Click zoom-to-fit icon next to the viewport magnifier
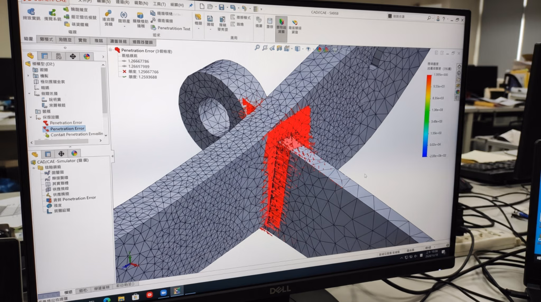This screenshot has width=541, height=302. click(265, 48)
